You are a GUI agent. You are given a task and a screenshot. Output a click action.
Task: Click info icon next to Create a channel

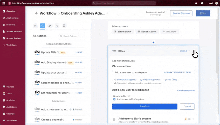(x=63, y=120)
